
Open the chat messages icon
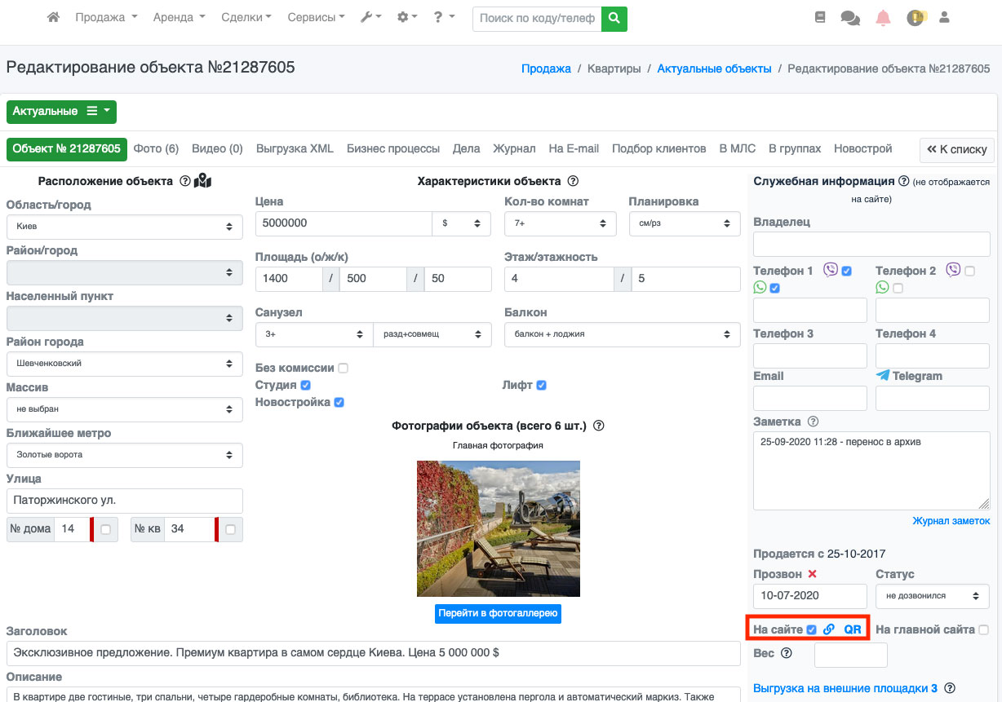pyautogui.click(x=849, y=18)
